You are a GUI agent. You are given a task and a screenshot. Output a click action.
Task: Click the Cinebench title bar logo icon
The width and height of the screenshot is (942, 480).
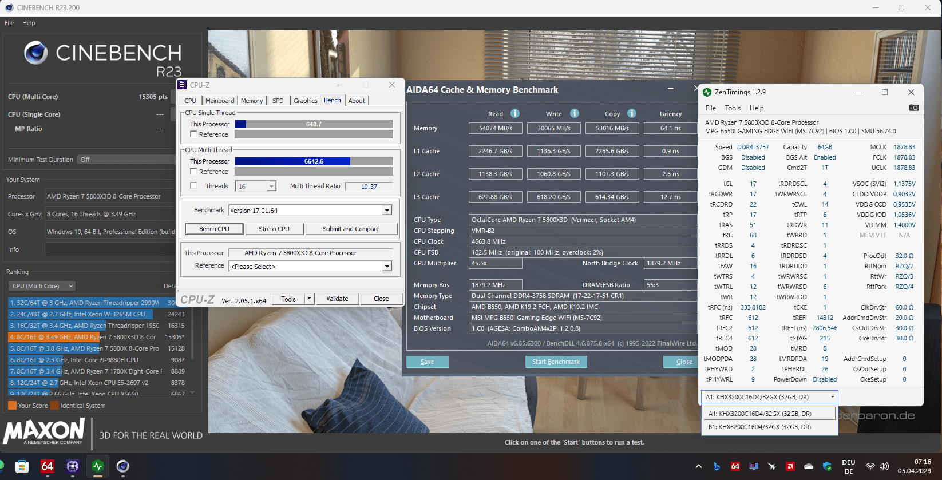click(x=9, y=7)
